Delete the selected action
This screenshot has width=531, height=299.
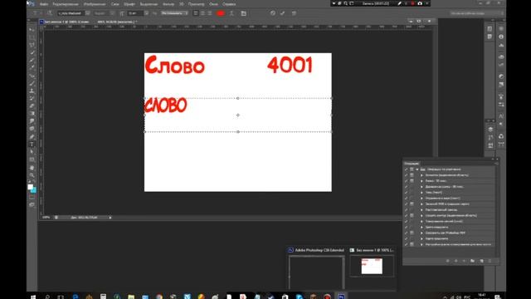[x=490, y=261]
